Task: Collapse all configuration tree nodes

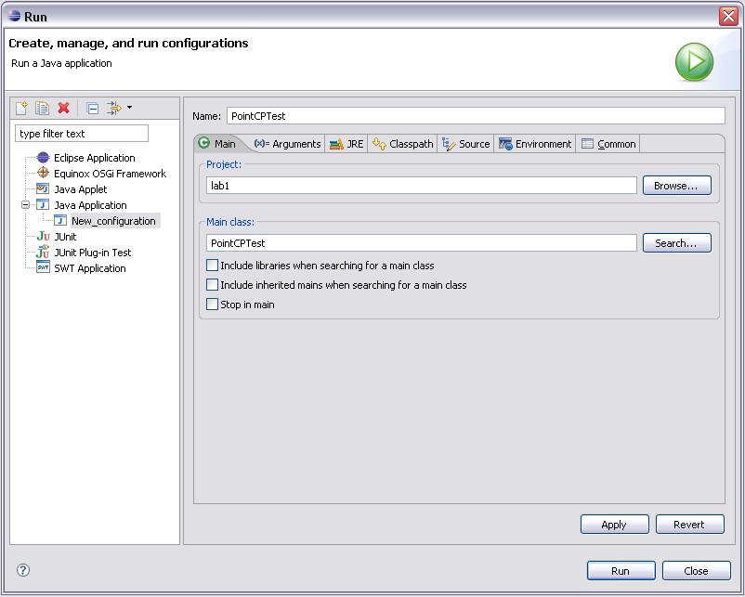Action: [x=93, y=109]
